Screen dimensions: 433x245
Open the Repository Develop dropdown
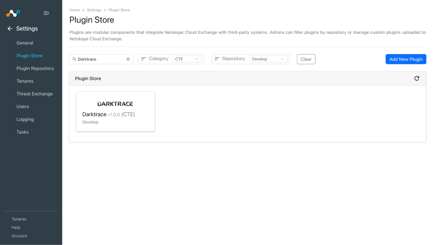[269, 59]
